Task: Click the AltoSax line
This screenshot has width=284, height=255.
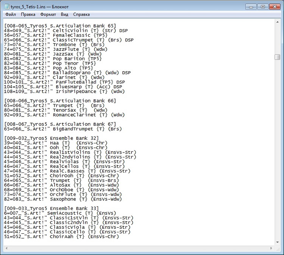Action: coord(61,185)
